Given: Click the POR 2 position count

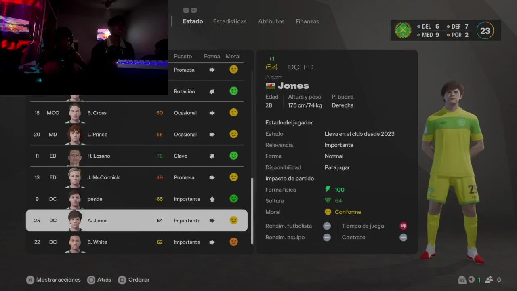Looking at the screenshot, I should click(x=458, y=35).
